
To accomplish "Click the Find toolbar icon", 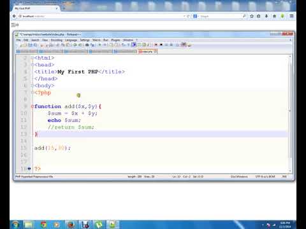I will coord(87,45).
